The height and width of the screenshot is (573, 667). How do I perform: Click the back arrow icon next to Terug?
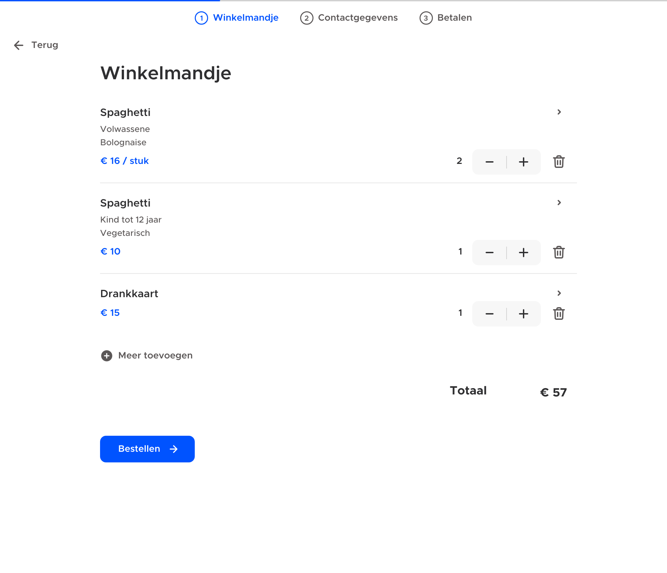tap(19, 45)
